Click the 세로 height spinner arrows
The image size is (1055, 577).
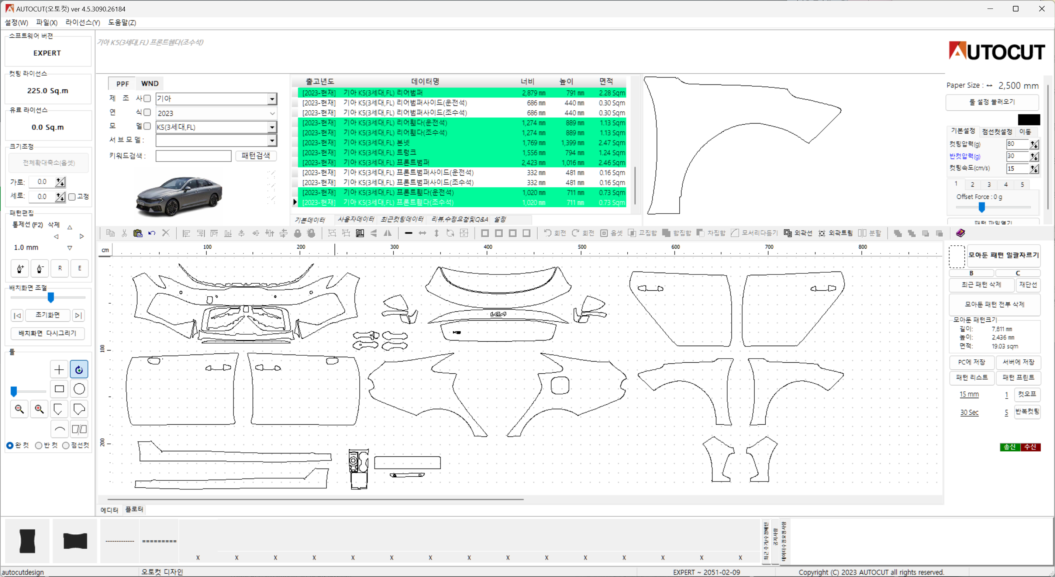tap(61, 197)
